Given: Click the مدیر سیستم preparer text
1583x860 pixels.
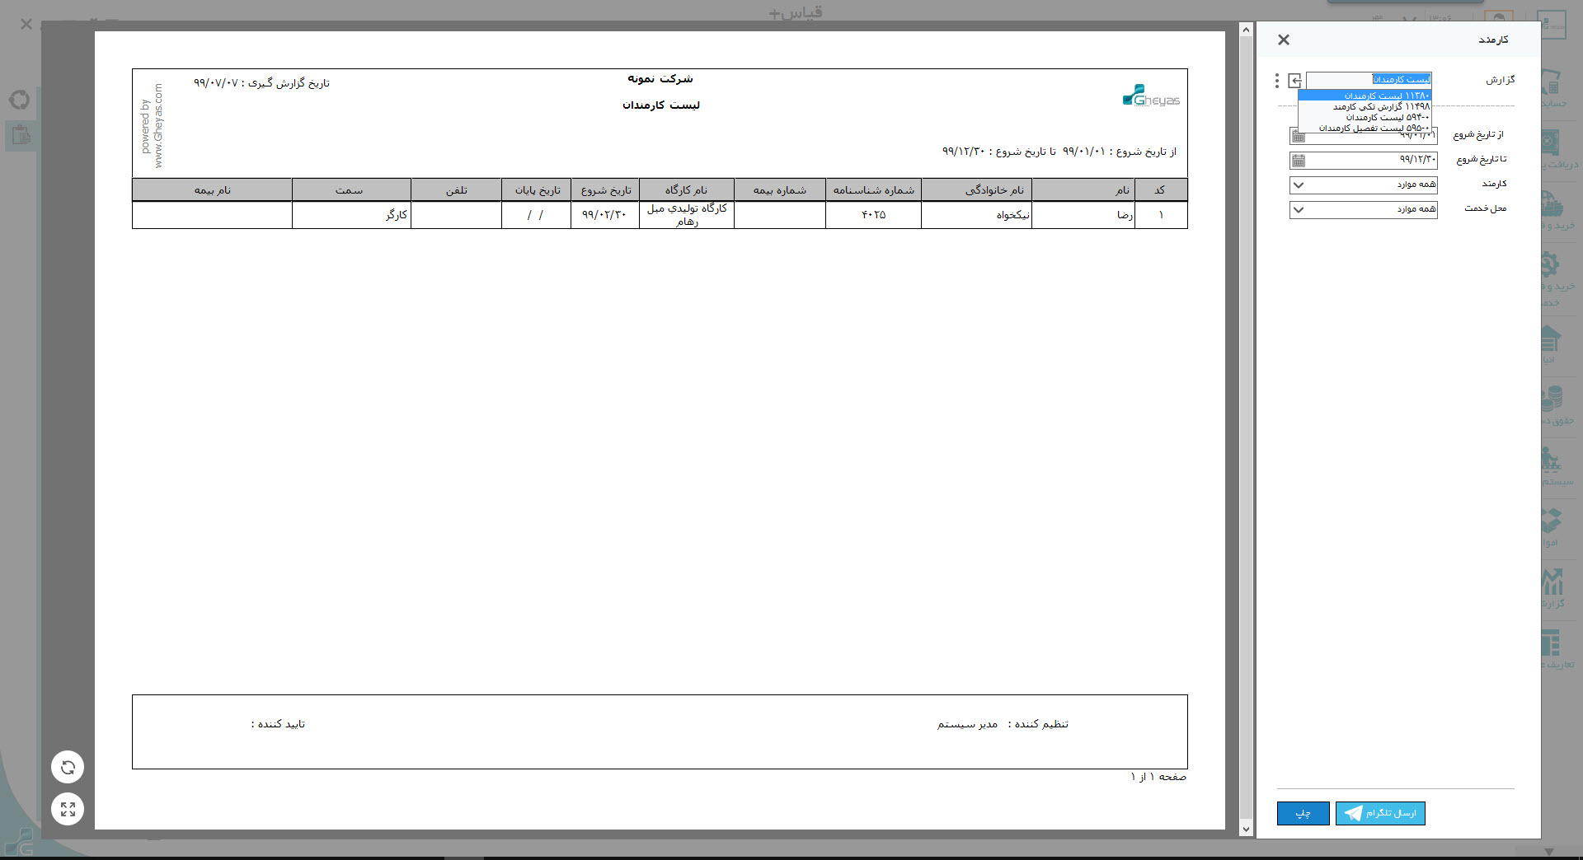Looking at the screenshot, I should [x=967, y=724].
